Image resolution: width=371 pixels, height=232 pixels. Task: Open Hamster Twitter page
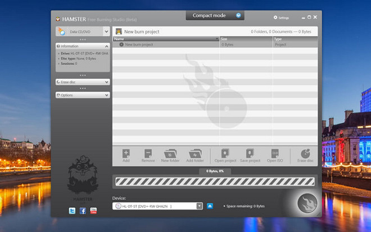(72, 211)
